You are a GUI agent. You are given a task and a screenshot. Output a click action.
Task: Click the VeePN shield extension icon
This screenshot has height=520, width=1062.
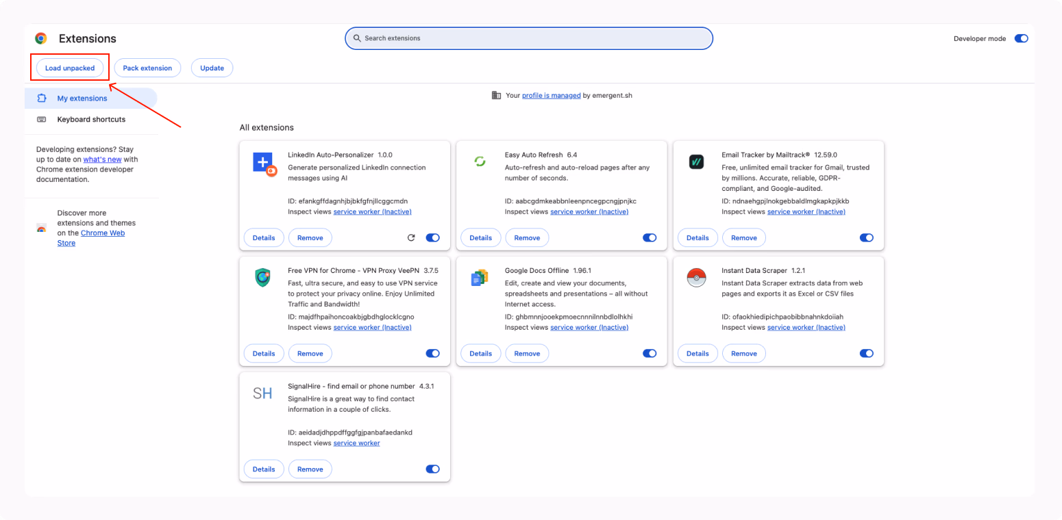click(263, 278)
